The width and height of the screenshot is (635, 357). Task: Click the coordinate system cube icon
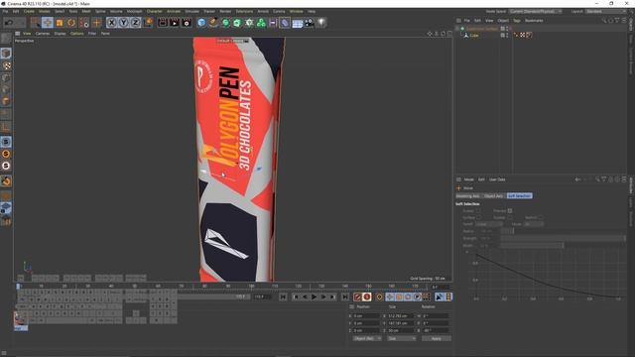148,23
